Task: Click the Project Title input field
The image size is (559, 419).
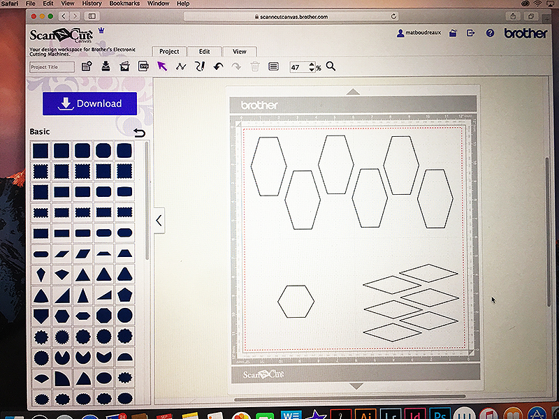Action: tap(52, 67)
